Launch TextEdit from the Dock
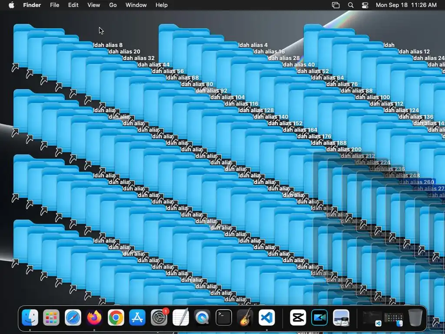 tap(180, 317)
